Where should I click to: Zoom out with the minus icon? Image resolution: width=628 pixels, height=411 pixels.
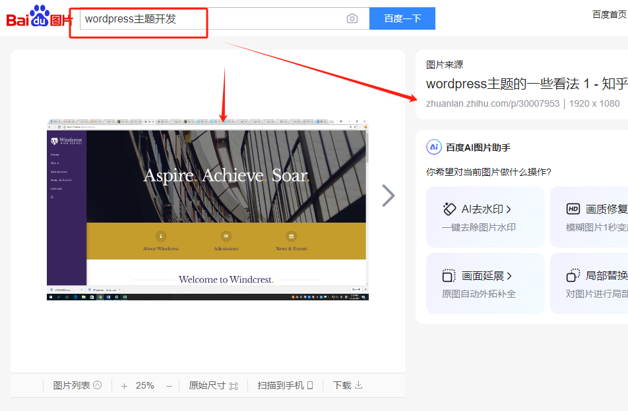[x=169, y=386]
